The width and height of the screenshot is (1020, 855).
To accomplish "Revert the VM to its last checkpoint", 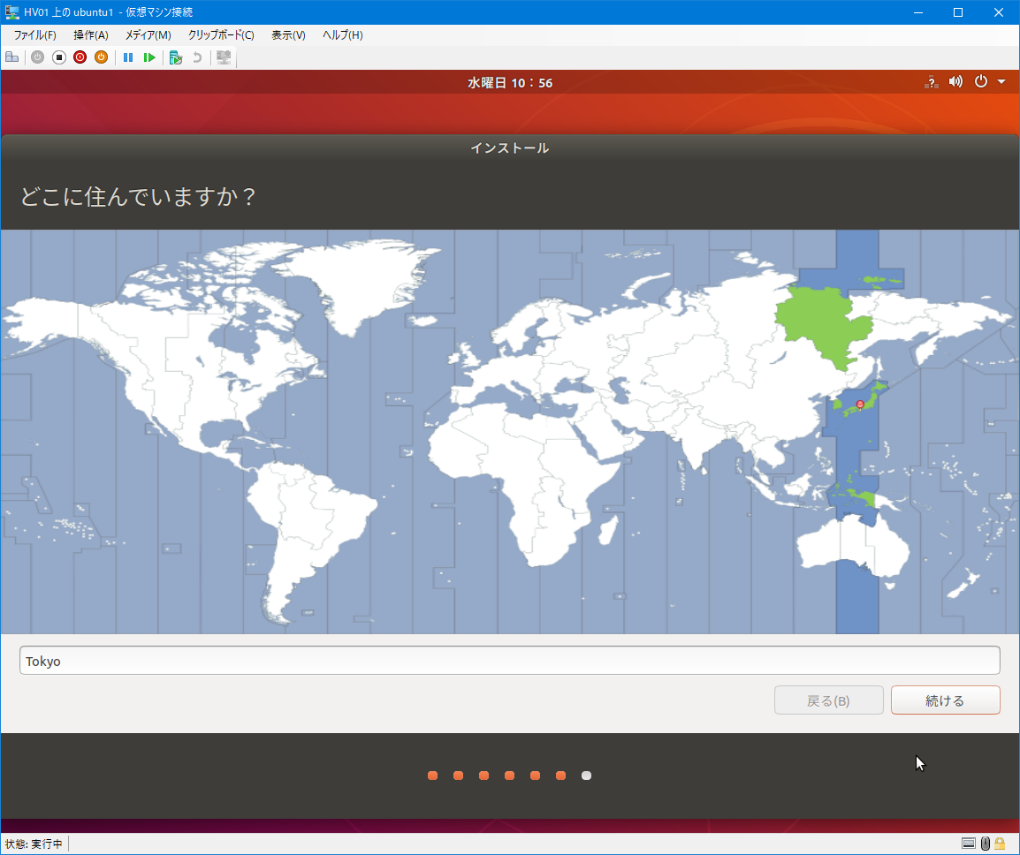I will [x=196, y=57].
